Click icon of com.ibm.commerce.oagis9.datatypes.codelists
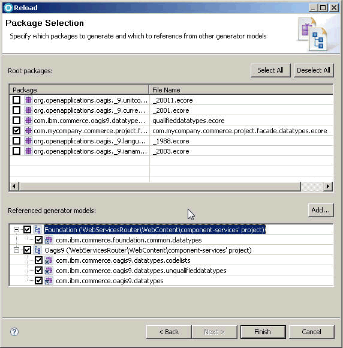Viewport: 343px width, 348px height. 49,260
